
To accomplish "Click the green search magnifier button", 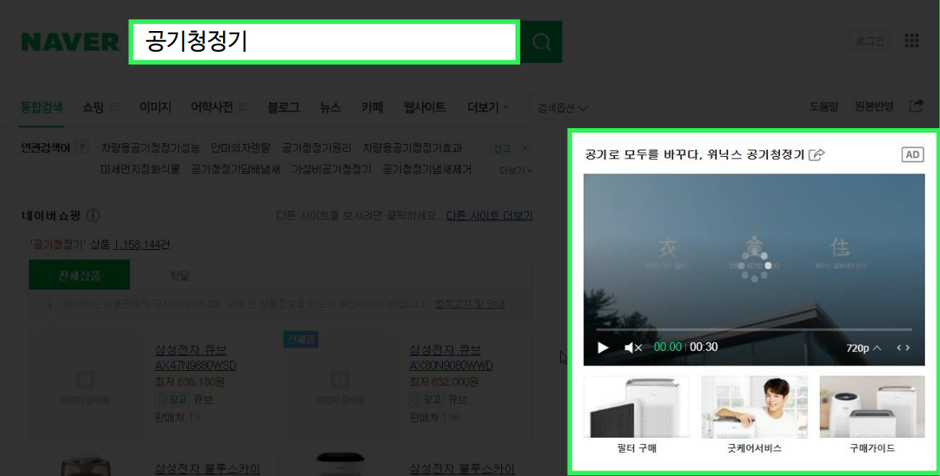I will [542, 42].
